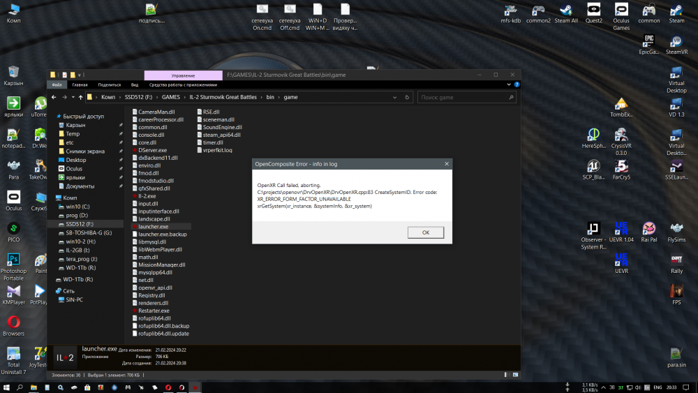This screenshot has width=698, height=393.
Task: Open the recent locations dropdown arrow
Action: [x=73, y=97]
